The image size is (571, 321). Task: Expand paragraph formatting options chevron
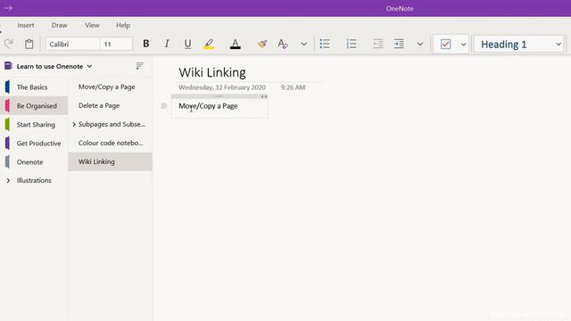coord(420,45)
